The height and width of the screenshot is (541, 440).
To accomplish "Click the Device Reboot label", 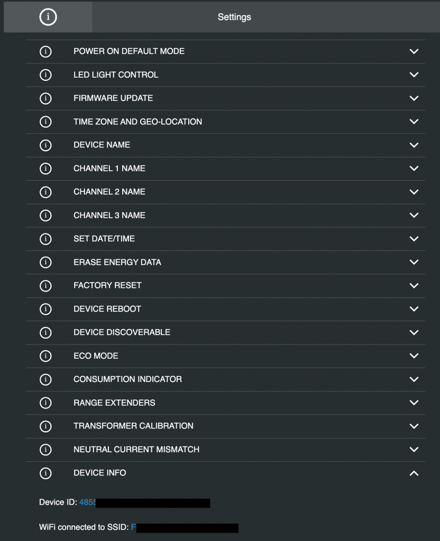I will click(107, 309).
